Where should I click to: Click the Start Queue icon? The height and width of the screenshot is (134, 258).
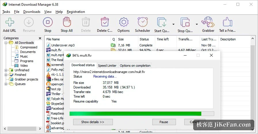(x=162, y=22)
